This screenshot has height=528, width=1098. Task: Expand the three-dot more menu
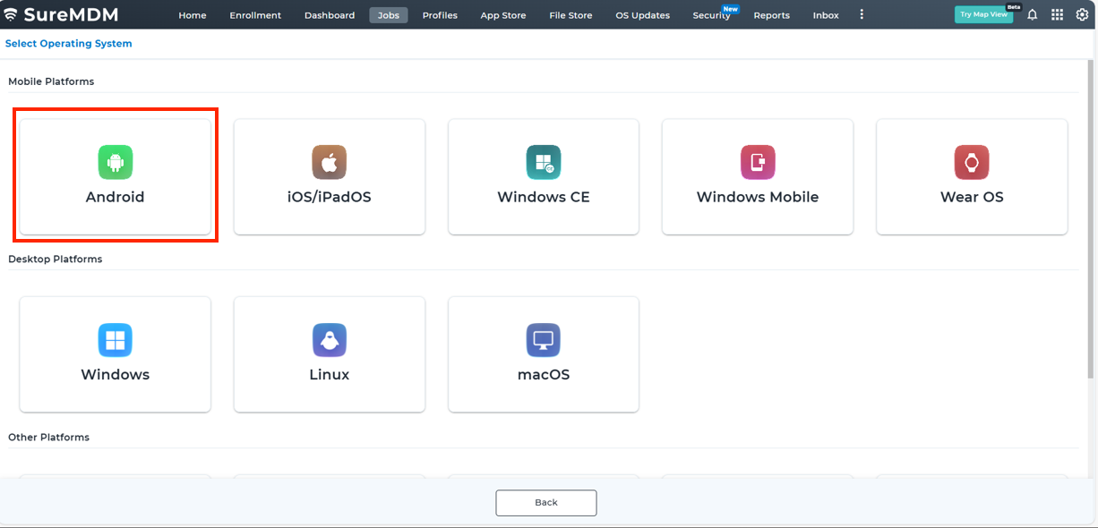click(x=862, y=15)
